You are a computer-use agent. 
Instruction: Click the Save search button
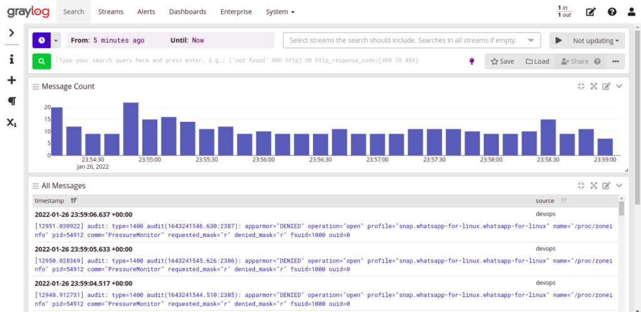(502, 61)
